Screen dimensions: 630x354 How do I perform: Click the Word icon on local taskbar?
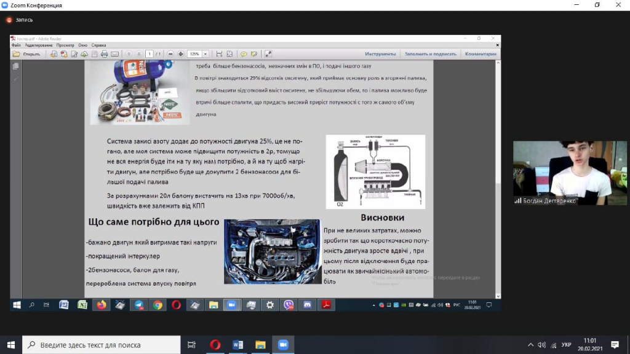click(x=238, y=345)
